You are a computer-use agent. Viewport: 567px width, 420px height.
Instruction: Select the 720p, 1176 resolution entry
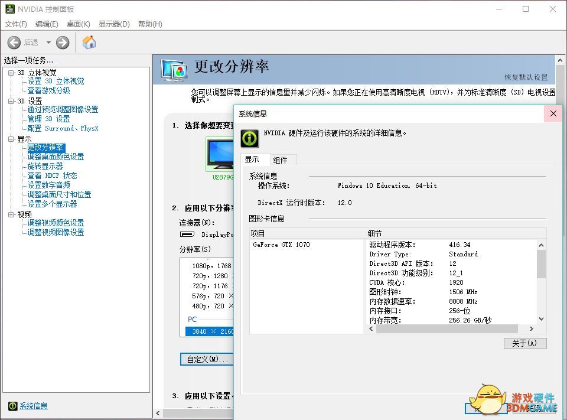click(x=212, y=286)
